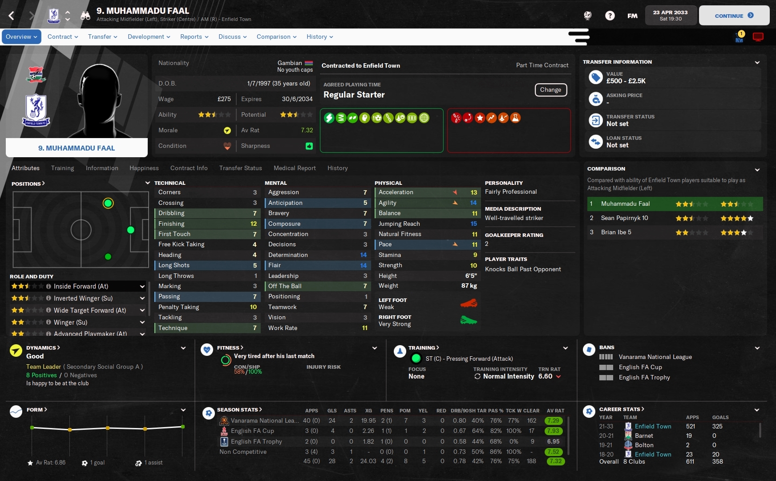This screenshot has width=776, height=481.
Task: Click the info icon beside Inside Forward (At)
Action: click(48, 286)
